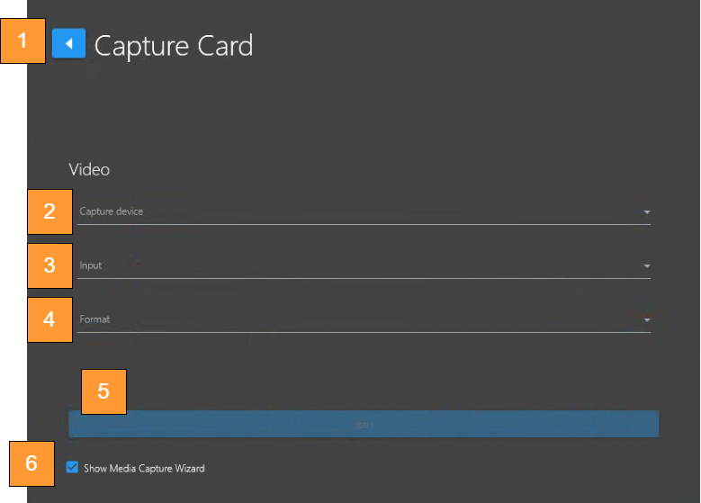Select the orange number 6 callout
701x503 pixels.
[31, 463]
